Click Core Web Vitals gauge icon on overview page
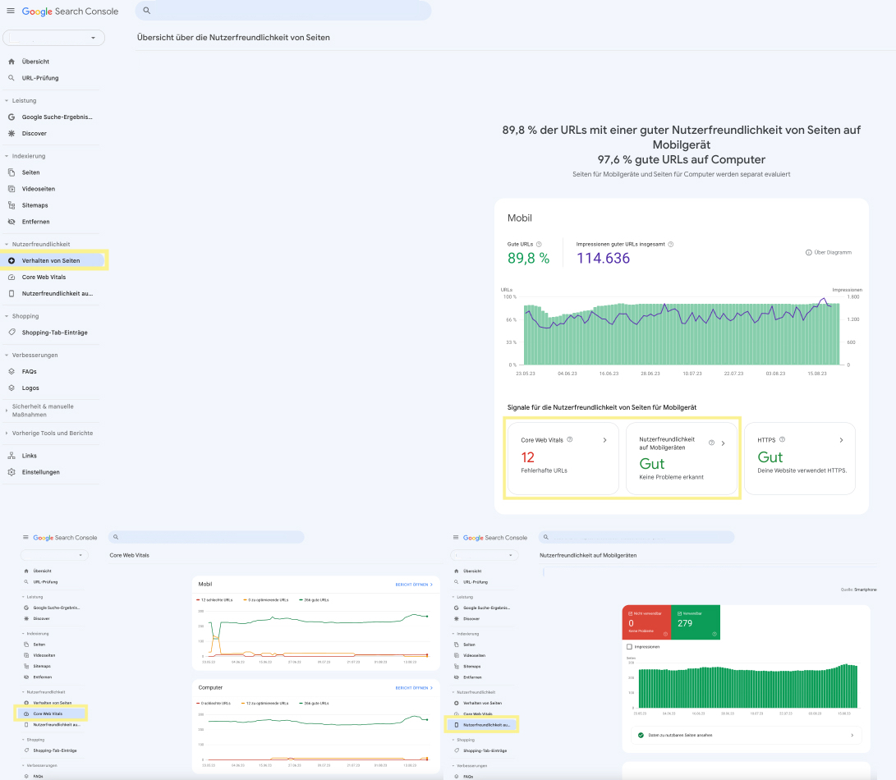896x780 pixels. pyautogui.click(x=11, y=278)
